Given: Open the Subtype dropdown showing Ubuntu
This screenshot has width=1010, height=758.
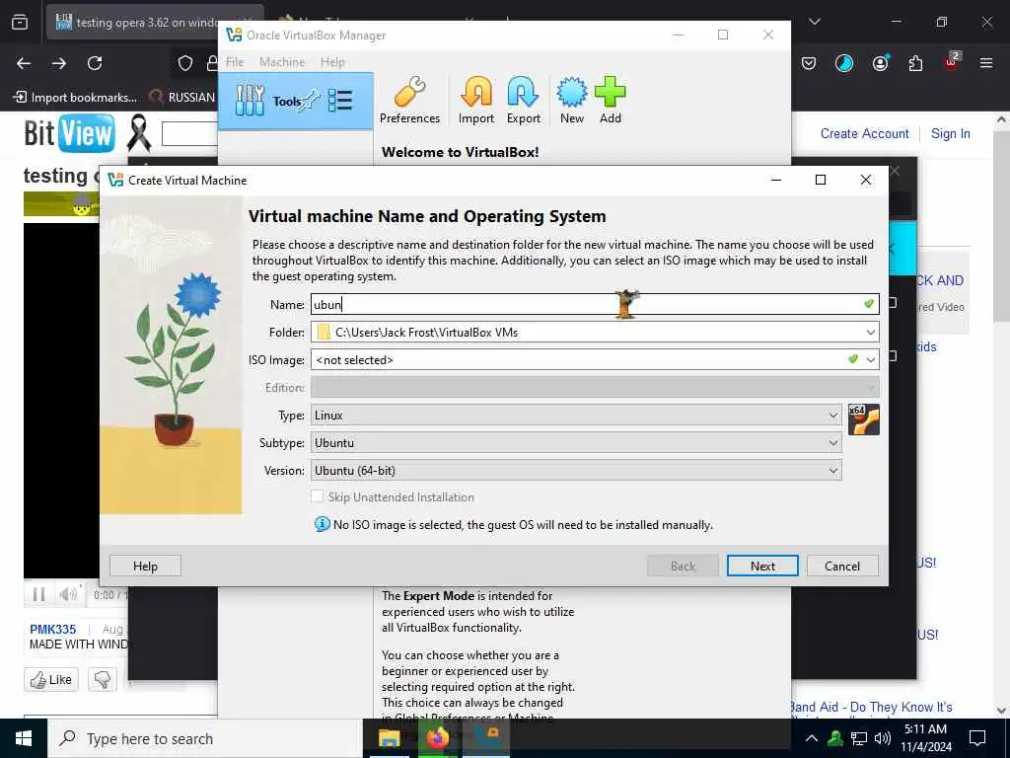Looking at the screenshot, I should [576, 443].
